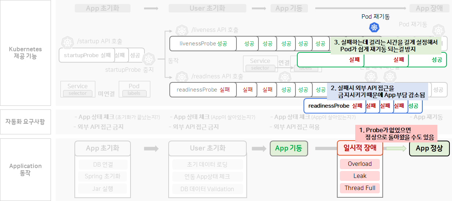Image resolution: width=452 pixels, height=201 pixels.
Task: Click the faded App 장애 header
Action: point(430,8)
